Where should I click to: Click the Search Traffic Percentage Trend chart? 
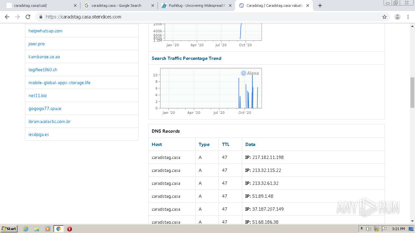pyautogui.click(x=207, y=92)
